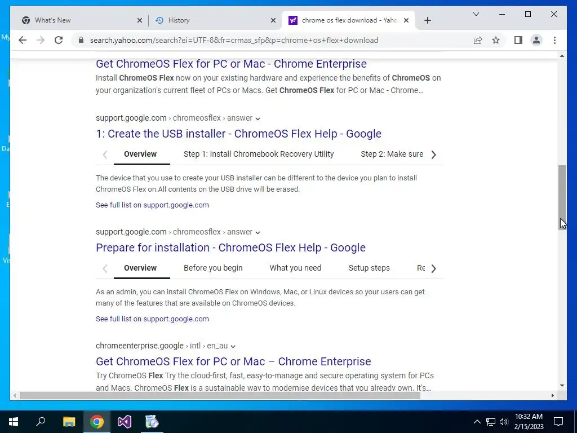Image resolution: width=577 pixels, height=433 pixels.
Task: Click See full list link under Prepare for installation
Action: pos(152,319)
